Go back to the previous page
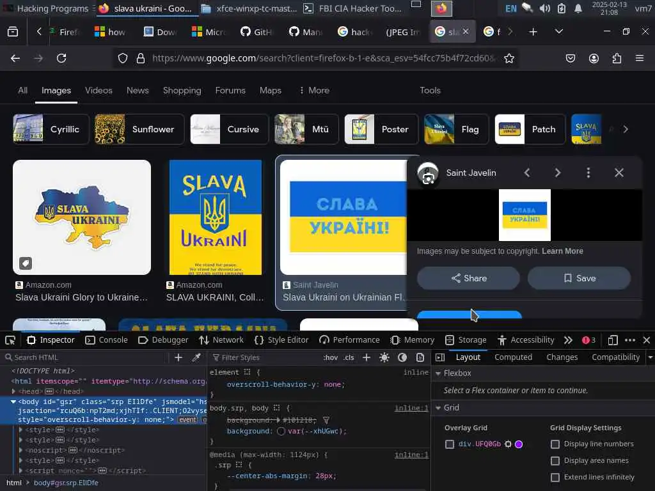 tap(15, 58)
